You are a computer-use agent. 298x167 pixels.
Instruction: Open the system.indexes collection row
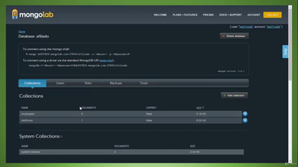click(x=131, y=152)
